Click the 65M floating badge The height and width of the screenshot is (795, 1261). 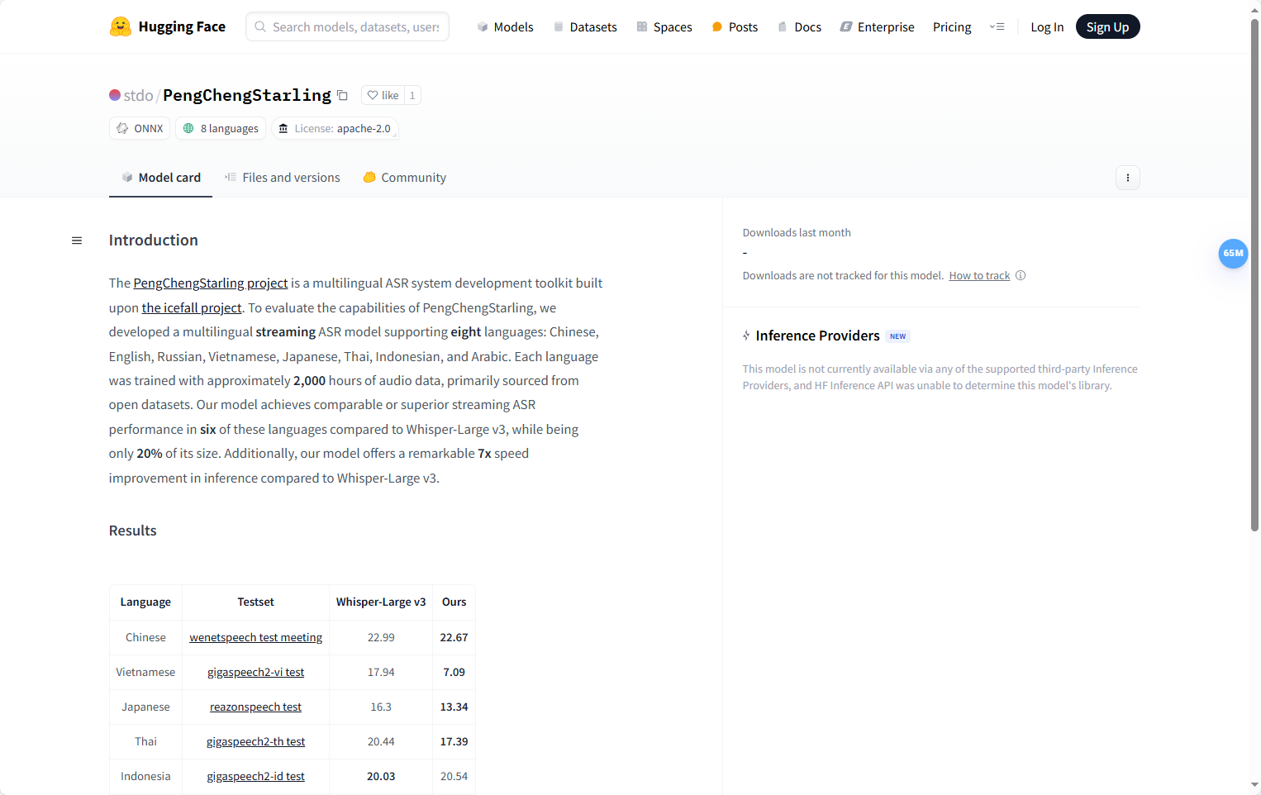tap(1233, 253)
